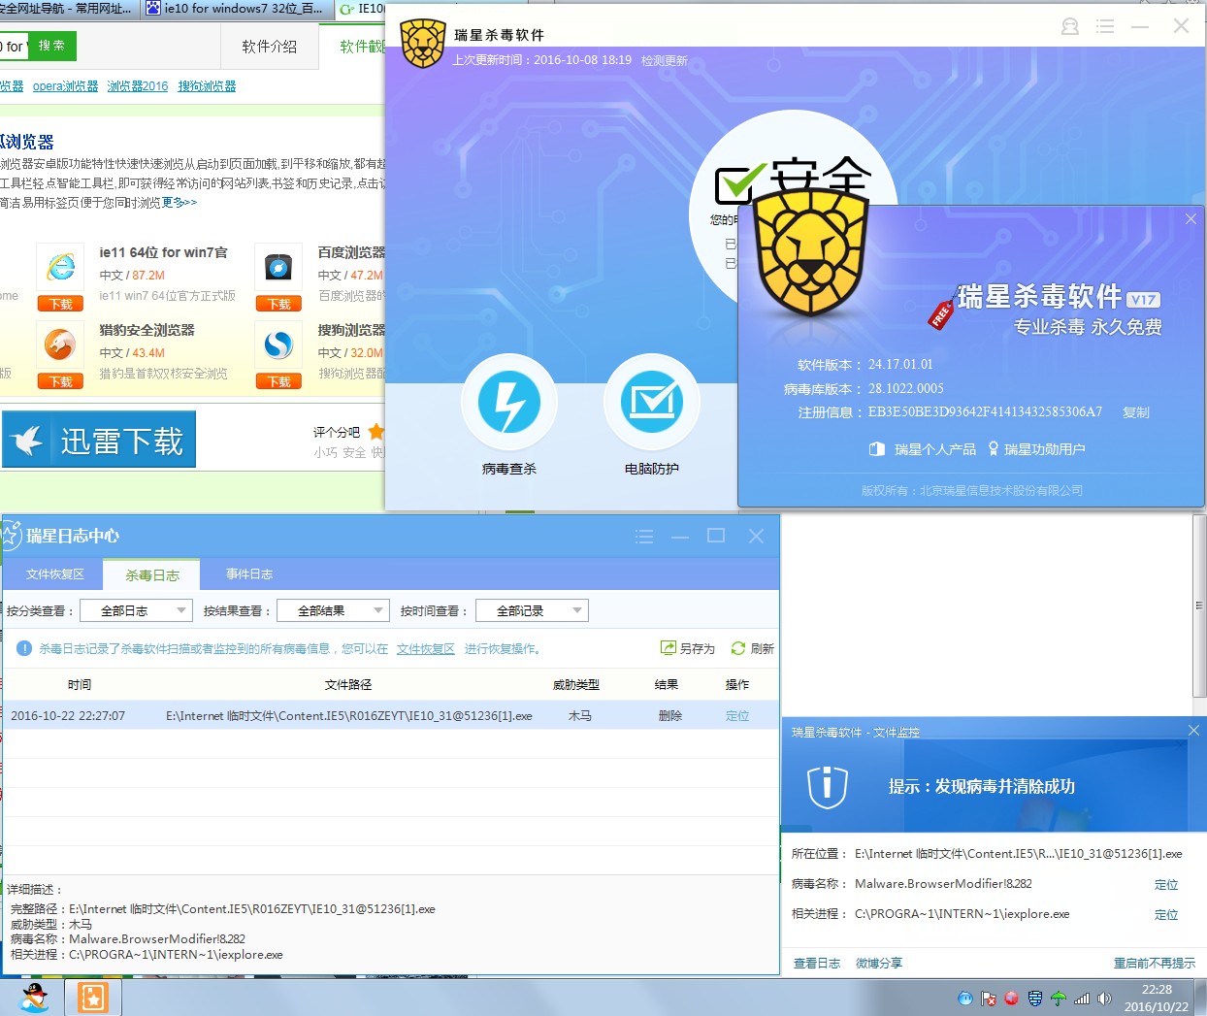Image resolution: width=1207 pixels, height=1016 pixels.
Task: Click the blue info icon in log notice
Action: [x=24, y=648]
